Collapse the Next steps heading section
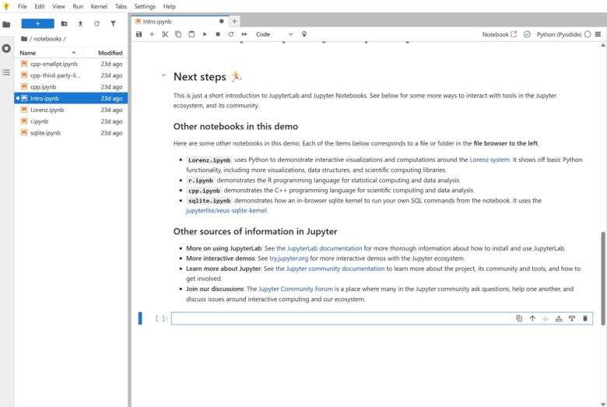607x407 pixels. (x=163, y=75)
